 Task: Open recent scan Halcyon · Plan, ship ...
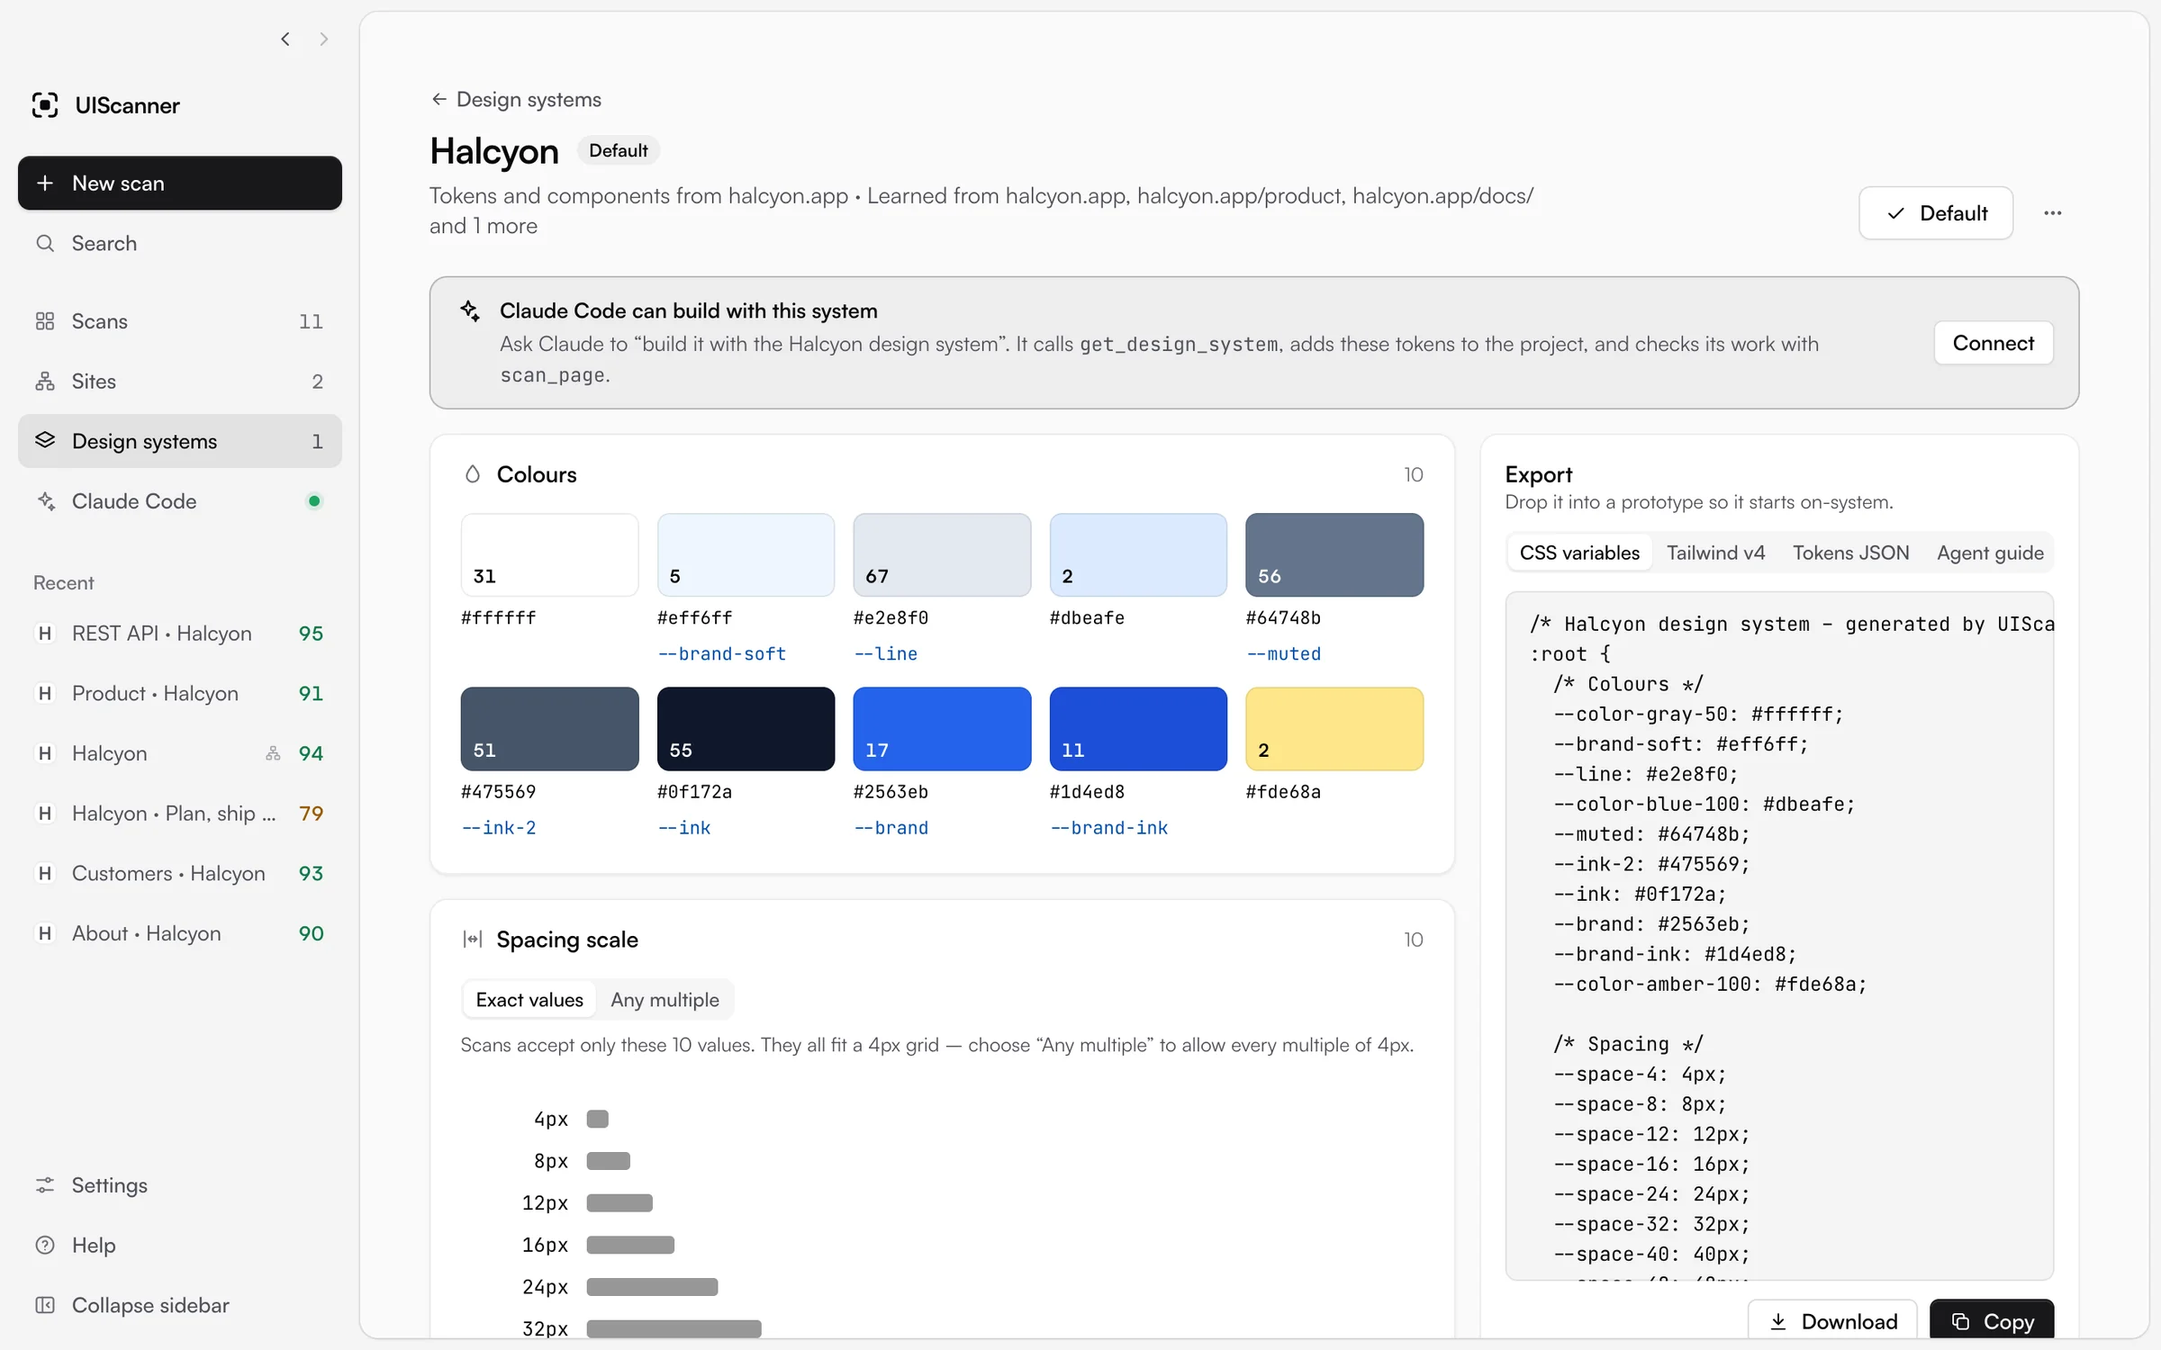click(x=180, y=814)
